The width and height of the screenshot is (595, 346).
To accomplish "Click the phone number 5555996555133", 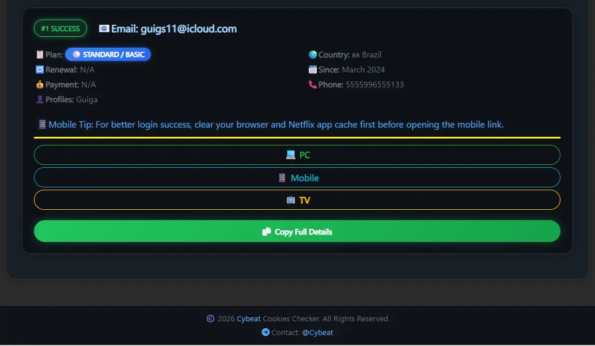I will (x=374, y=84).
